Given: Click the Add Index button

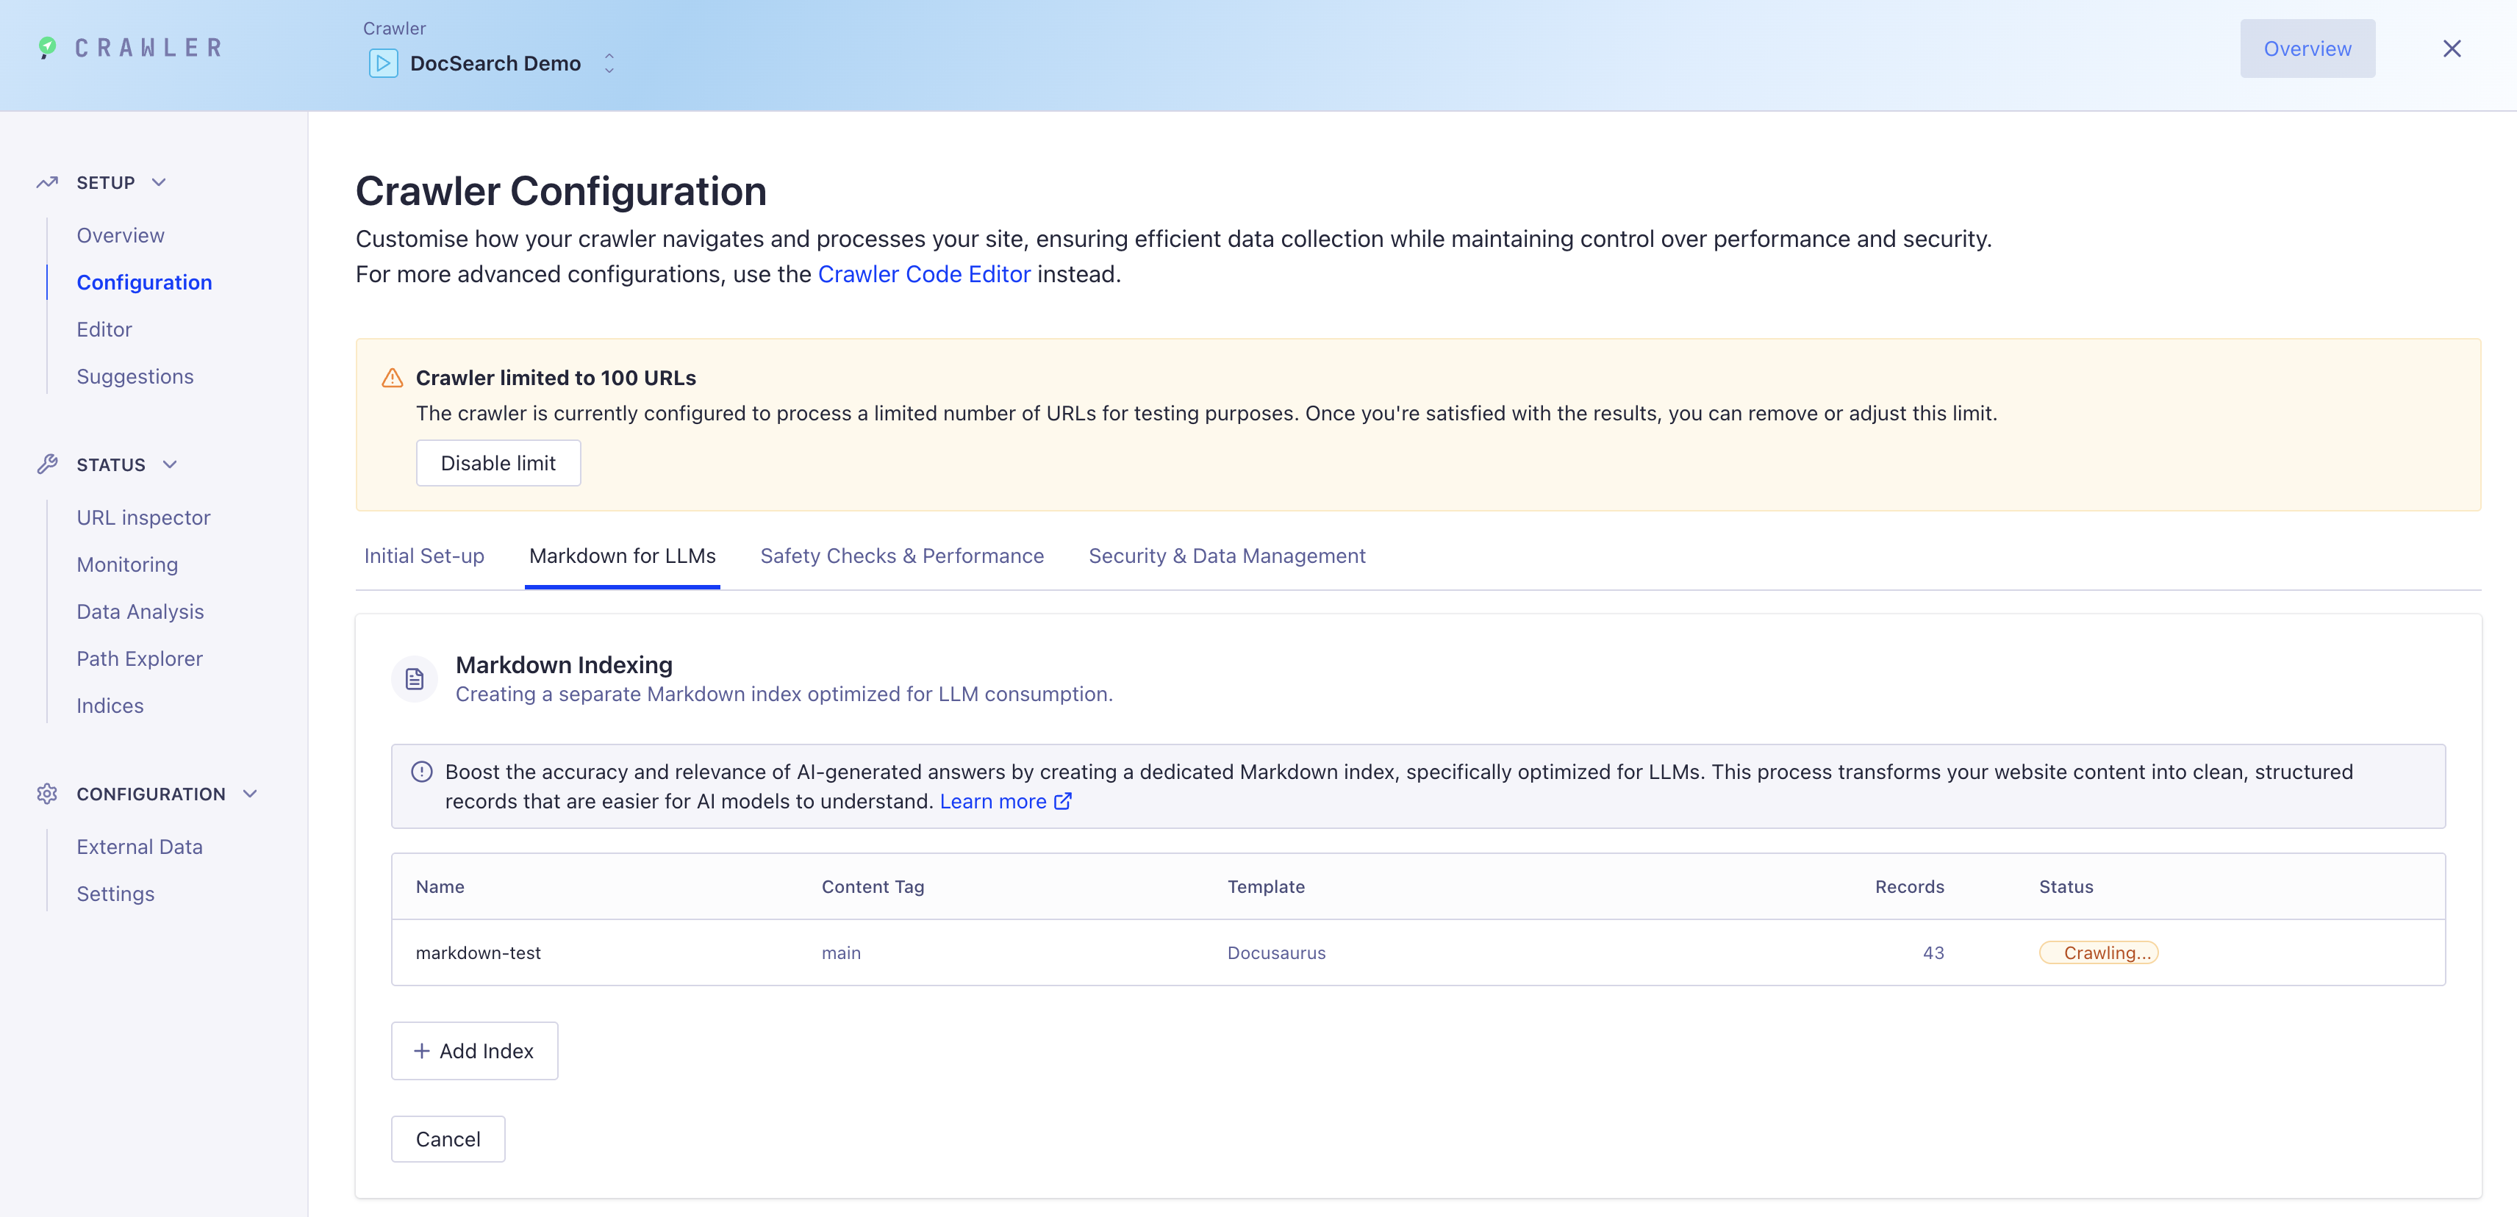Looking at the screenshot, I should coord(474,1051).
